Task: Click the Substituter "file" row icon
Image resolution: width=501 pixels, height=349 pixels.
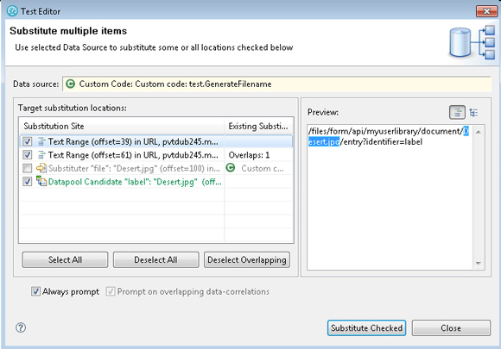Action: coord(41,168)
